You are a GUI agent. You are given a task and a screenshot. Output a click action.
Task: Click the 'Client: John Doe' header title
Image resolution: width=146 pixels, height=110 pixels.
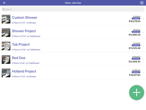click(73, 3)
